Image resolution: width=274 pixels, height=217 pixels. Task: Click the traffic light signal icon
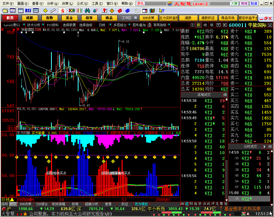click(72, 11)
